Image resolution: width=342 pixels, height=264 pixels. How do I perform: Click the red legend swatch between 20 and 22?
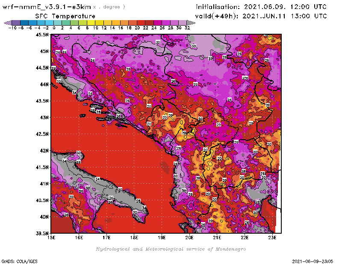[141, 23]
